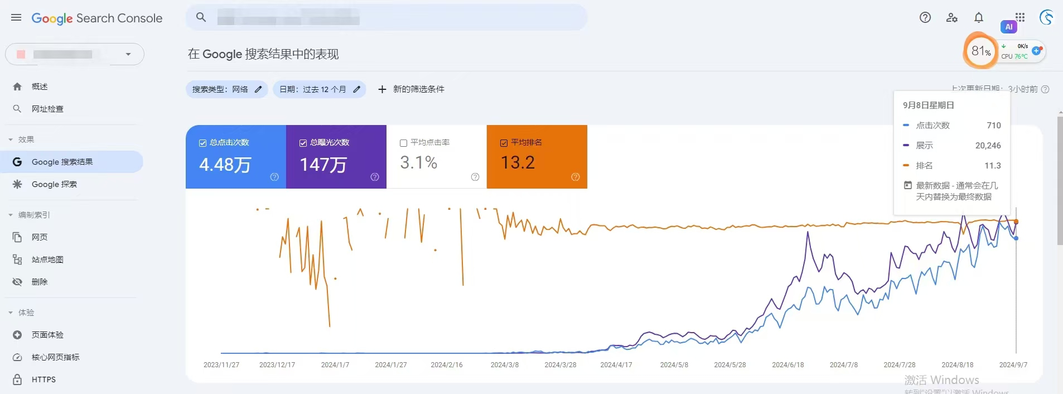The height and width of the screenshot is (394, 1063).
Task: Open the hamburger main menu icon
Action: [16, 18]
